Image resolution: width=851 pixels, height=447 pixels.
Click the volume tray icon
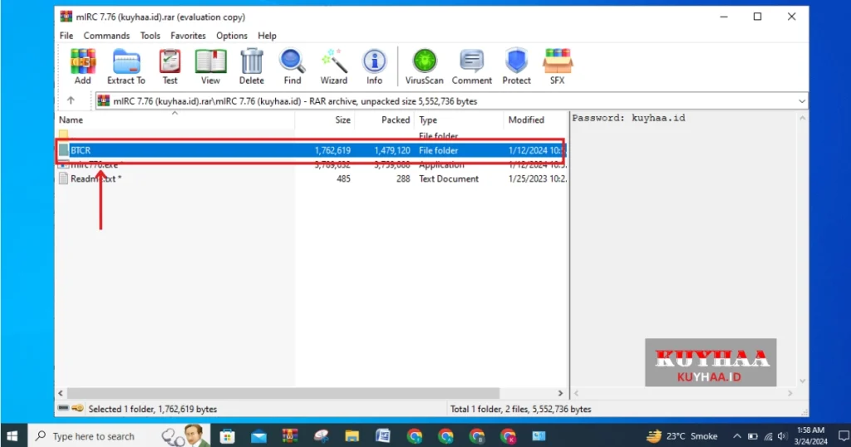tap(782, 436)
